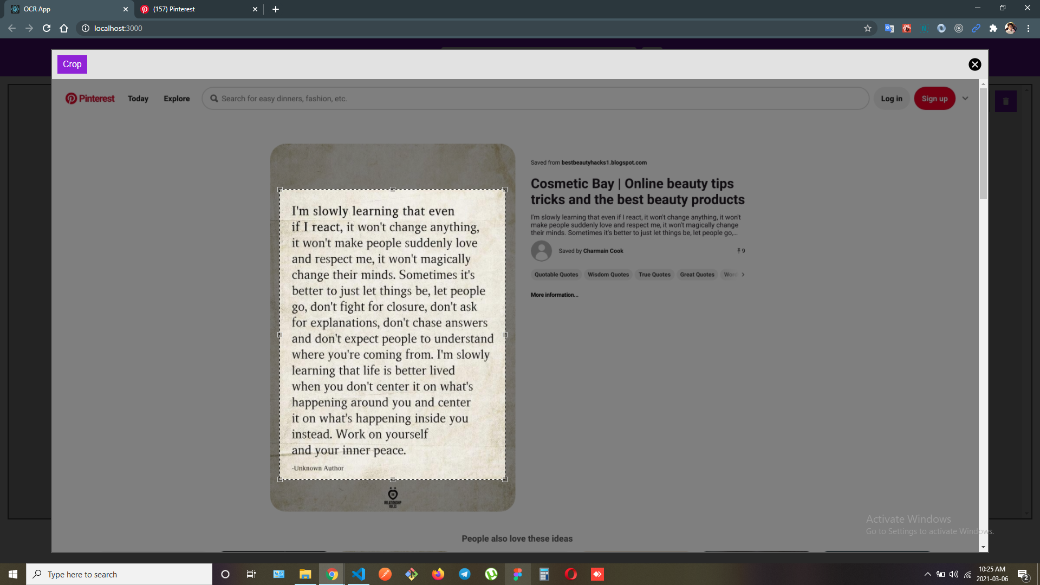The width and height of the screenshot is (1040, 585).
Task: Click the Pinterest search field
Action: point(535,99)
